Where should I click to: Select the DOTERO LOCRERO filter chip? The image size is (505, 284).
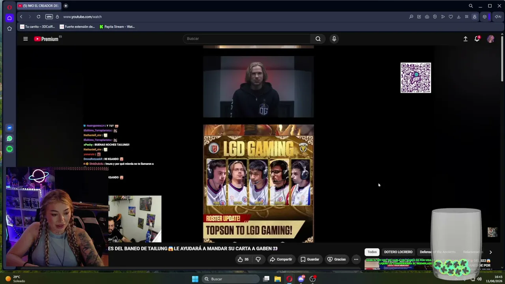[x=398, y=252]
